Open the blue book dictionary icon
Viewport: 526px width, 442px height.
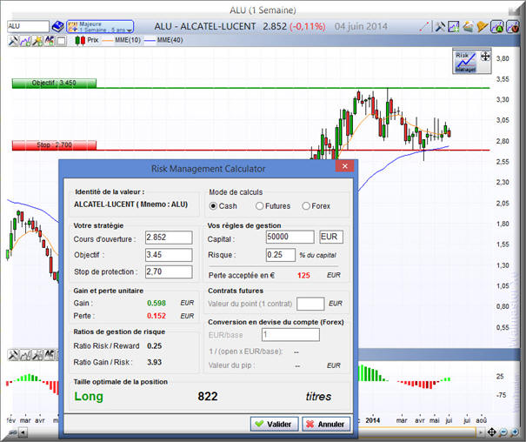pos(57,26)
